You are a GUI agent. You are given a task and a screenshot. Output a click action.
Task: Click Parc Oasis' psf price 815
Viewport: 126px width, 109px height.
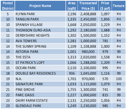[x=105, y=95]
